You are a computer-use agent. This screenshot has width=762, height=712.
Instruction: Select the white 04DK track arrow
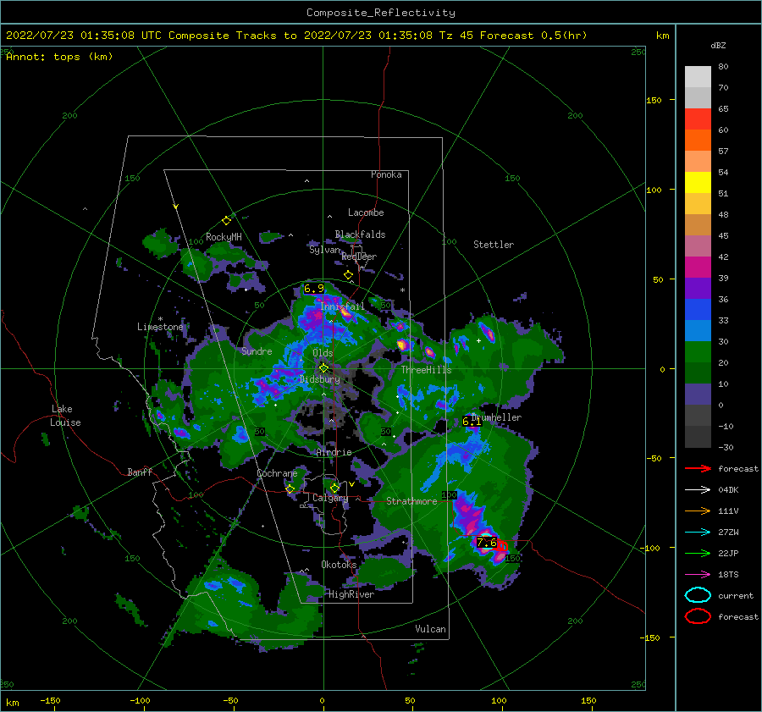(x=698, y=490)
